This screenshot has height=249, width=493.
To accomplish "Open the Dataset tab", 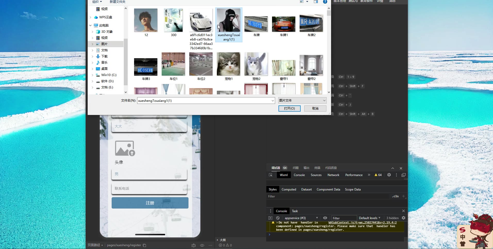I will 306,189.
